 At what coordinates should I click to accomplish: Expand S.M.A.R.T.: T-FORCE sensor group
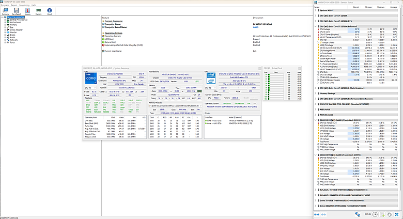pos(316,190)
